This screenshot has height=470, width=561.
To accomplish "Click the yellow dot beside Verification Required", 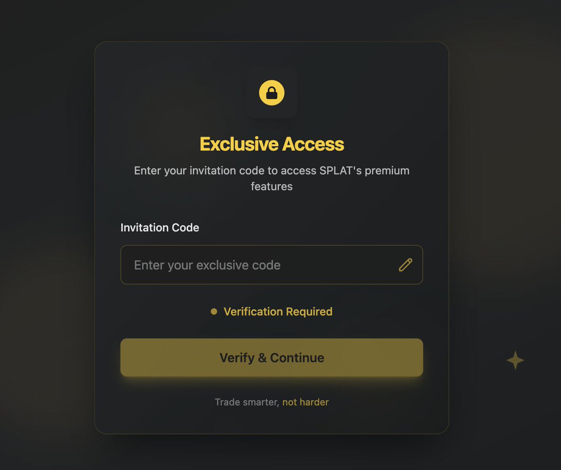I will click(214, 311).
